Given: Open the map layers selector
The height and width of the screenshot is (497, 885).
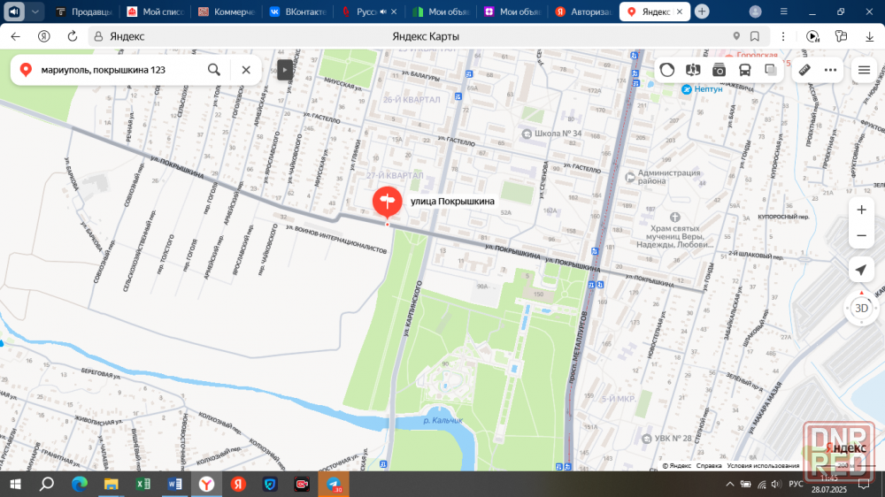Looking at the screenshot, I should 771,70.
